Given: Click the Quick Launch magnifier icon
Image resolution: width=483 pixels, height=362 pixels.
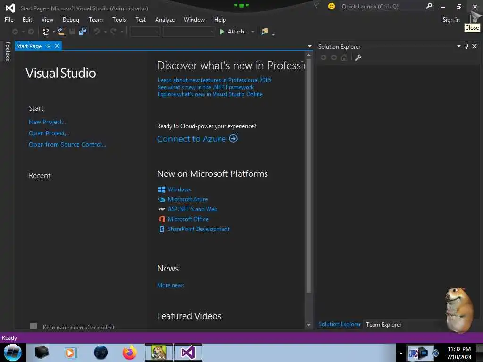Looking at the screenshot, I should pyautogui.click(x=429, y=6).
